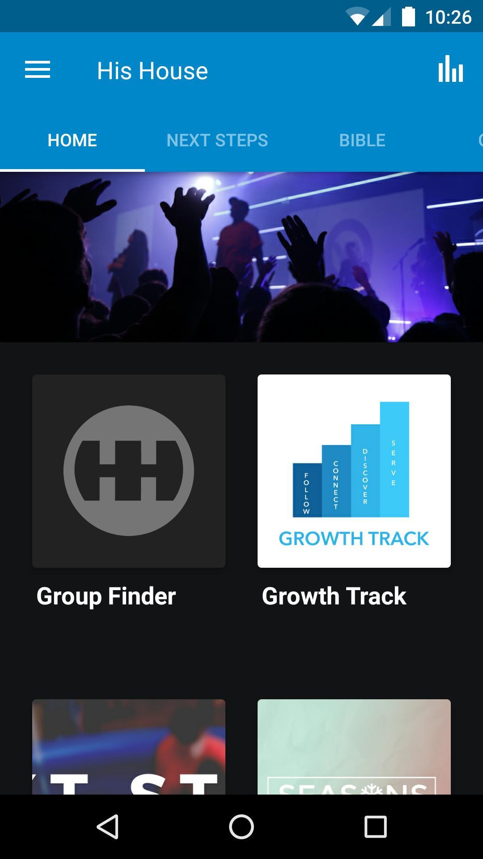
Task: Switch to the NEXT STEPS tab
Action: click(217, 140)
